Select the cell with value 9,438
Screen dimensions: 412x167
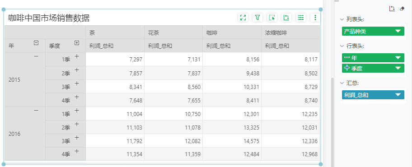pyautogui.click(x=232, y=73)
